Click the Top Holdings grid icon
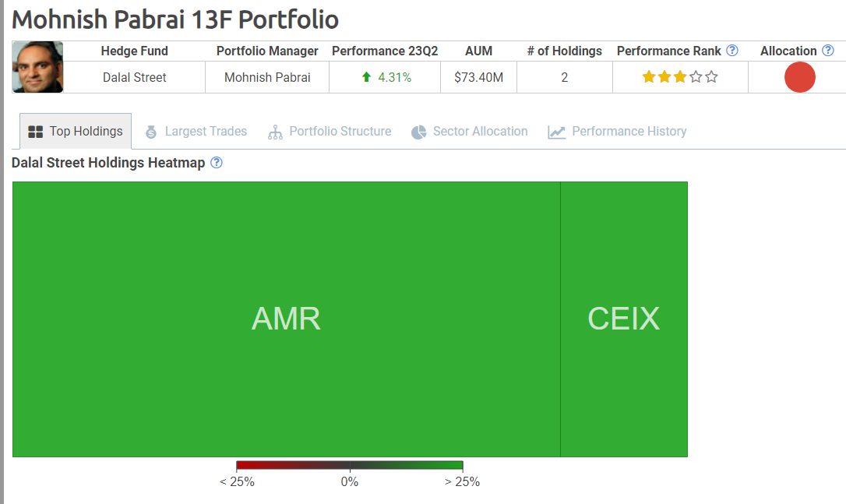This screenshot has width=846, height=504. click(36, 132)
